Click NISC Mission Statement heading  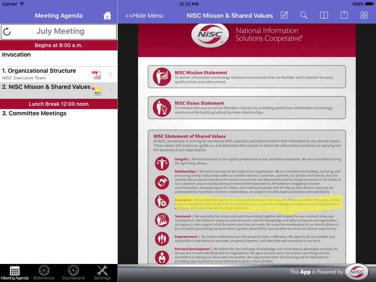coord(201,73)
